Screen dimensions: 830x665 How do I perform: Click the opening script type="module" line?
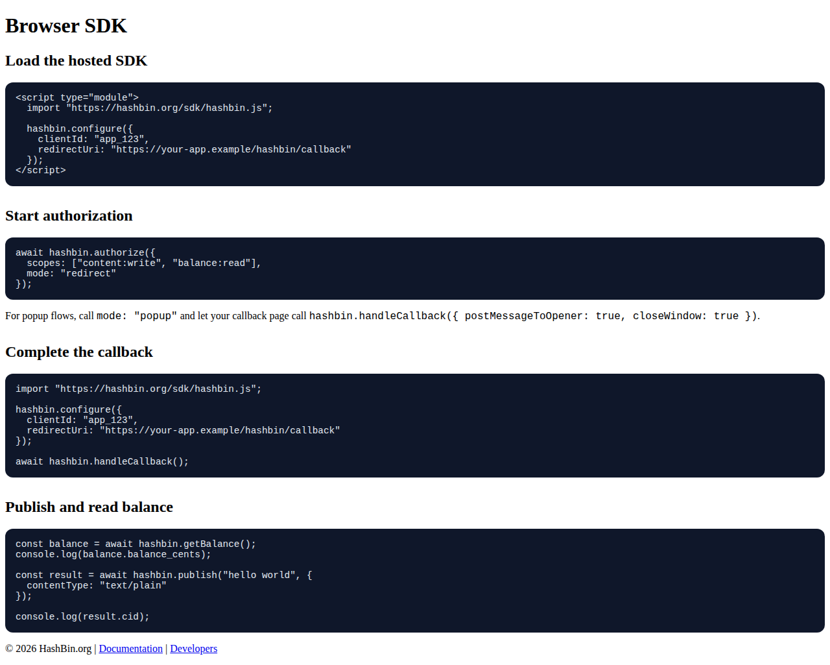[77, 98]
